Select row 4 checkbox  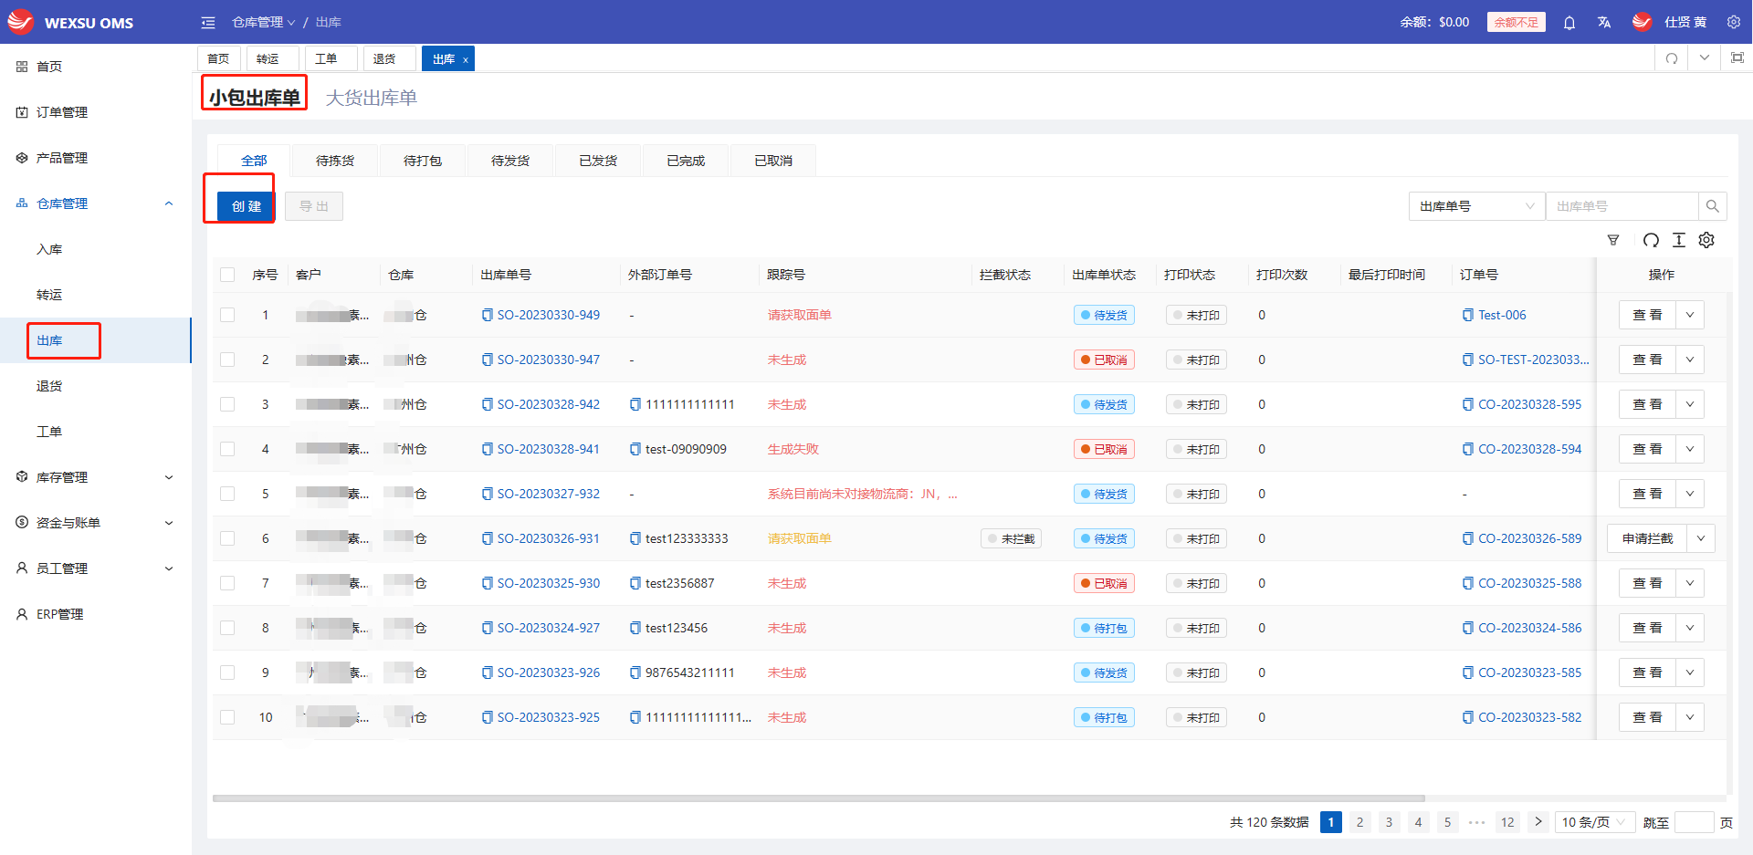227,449
